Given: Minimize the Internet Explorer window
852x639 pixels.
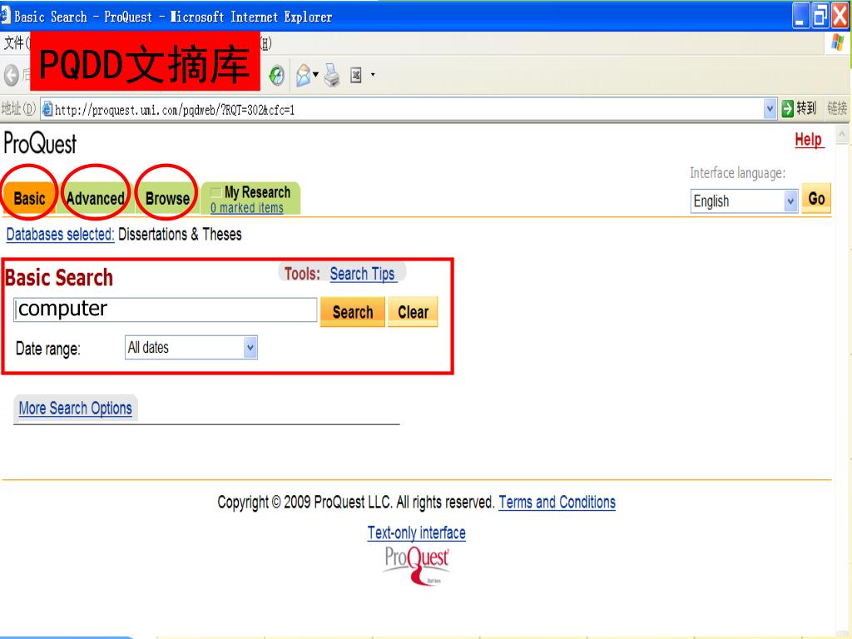Looking at the screenshot, I should [800, 15].
